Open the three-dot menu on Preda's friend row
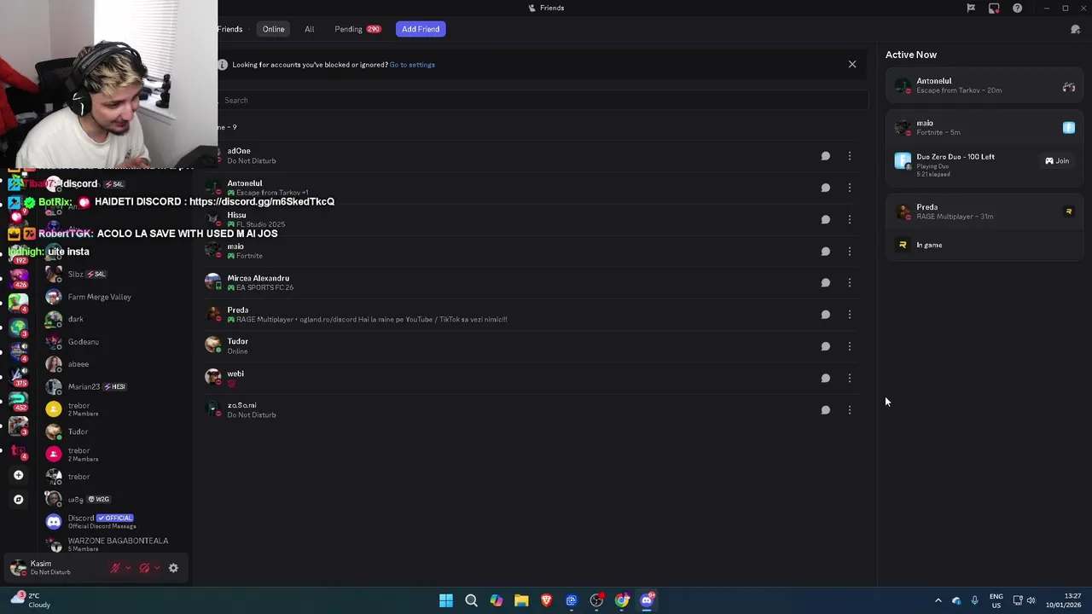The width and height of the screenshot is (1092, 614). point(850,315)
